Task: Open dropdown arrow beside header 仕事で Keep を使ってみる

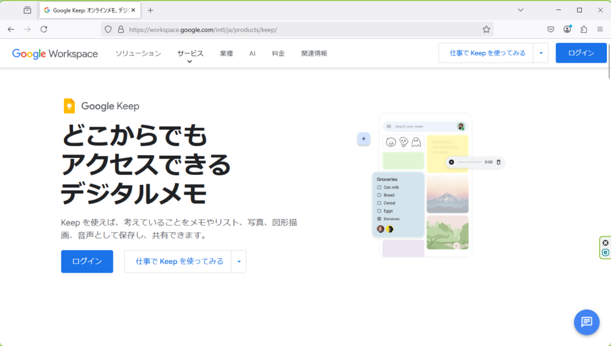Action: point(541,53)
